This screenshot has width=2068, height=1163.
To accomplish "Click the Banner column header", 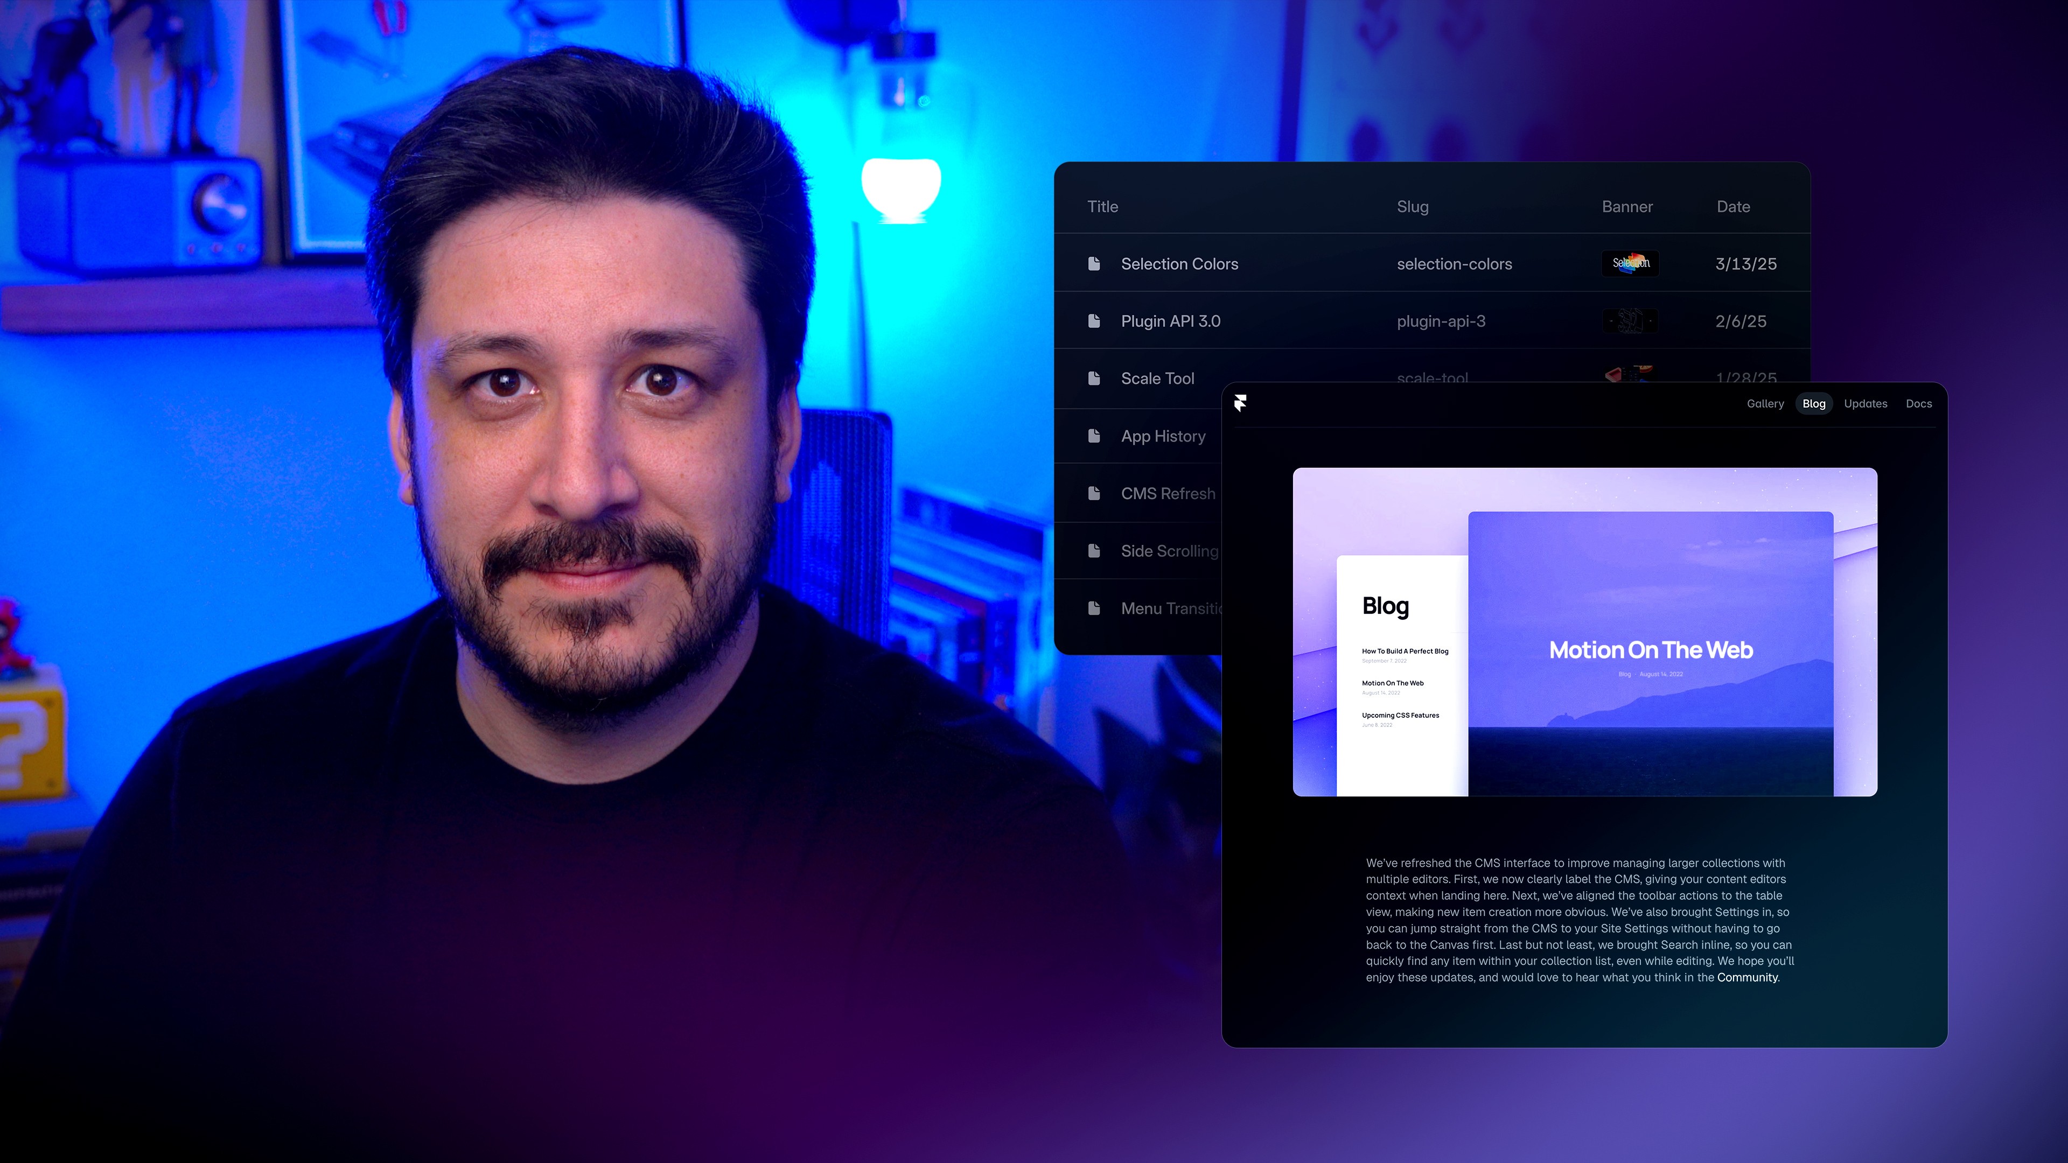I will pos(1627,206).
